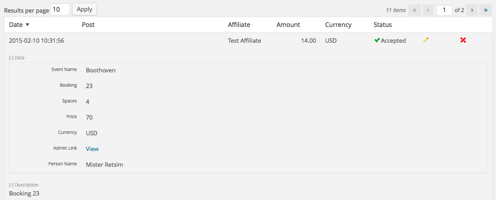Click the Status column header
This screenshot has height=200, width=496.
click(x=382, y=25)
